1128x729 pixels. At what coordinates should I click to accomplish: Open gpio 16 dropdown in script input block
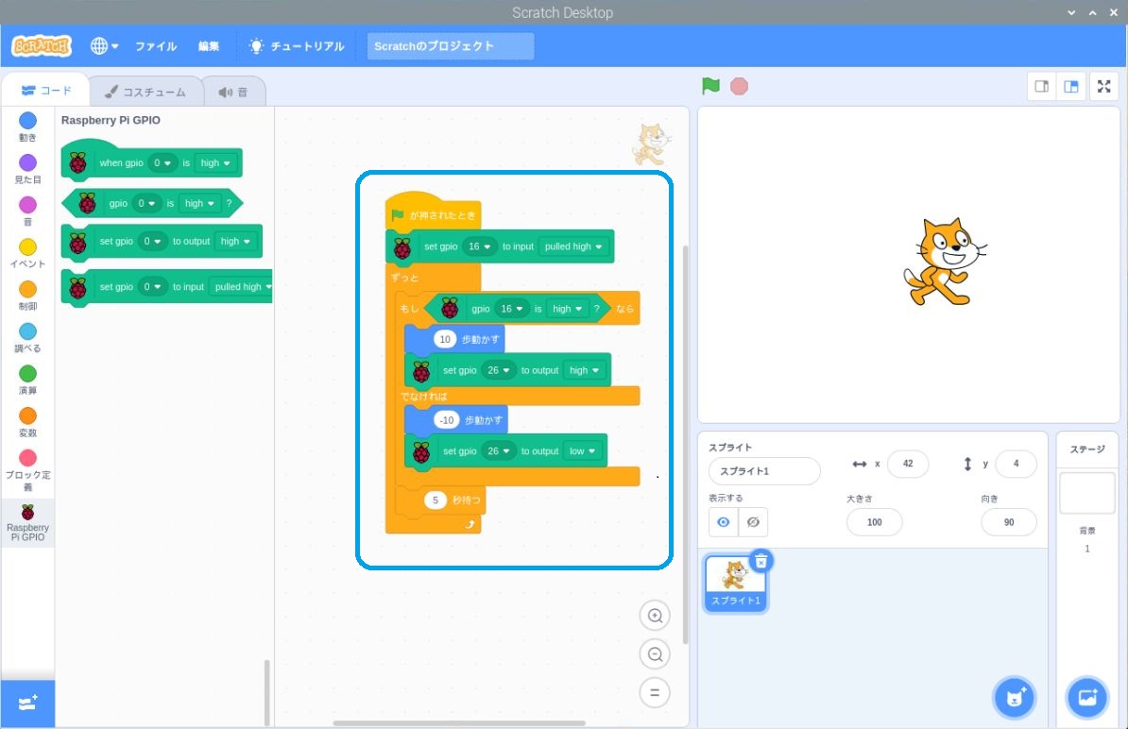click(x=479, y=246)
